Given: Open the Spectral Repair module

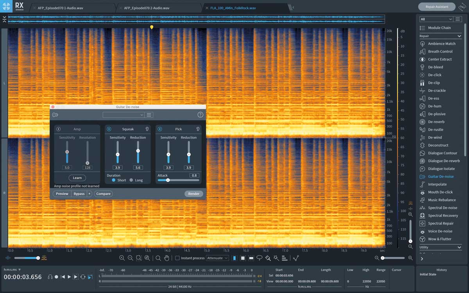Looking at the screenshot, I should point(440,223).
